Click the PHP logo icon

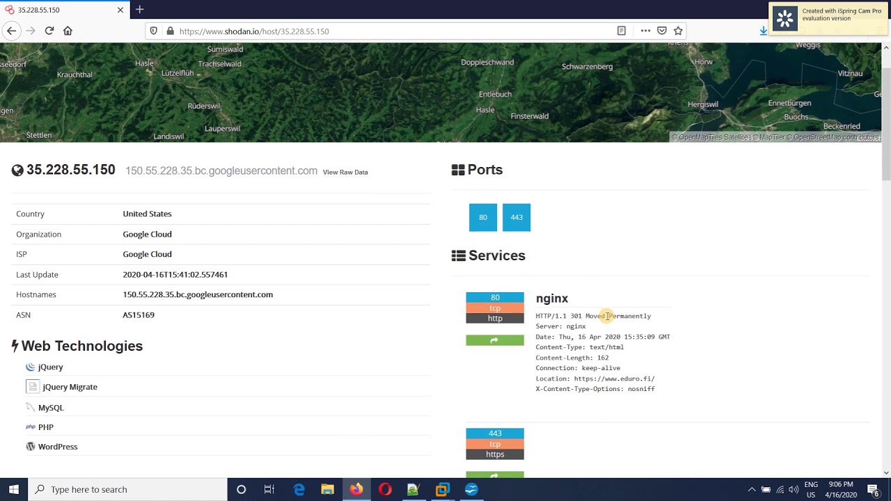(x=31, y=427)
